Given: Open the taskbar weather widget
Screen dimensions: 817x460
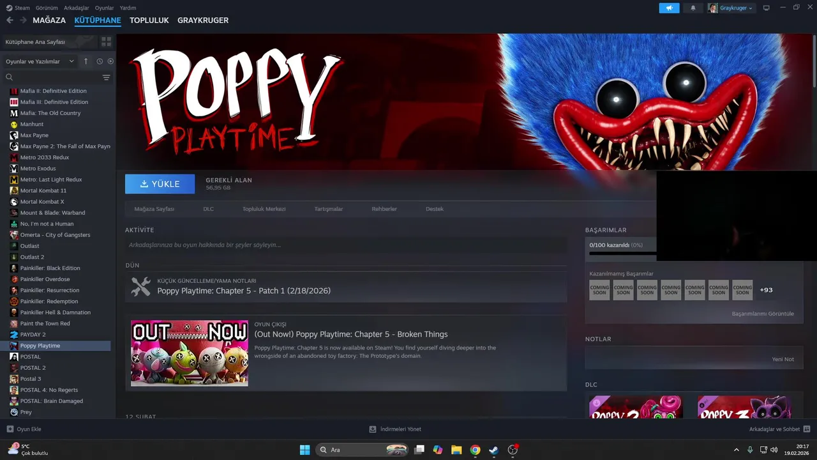Looking at the screenshot, I should [x=27, y=450].
